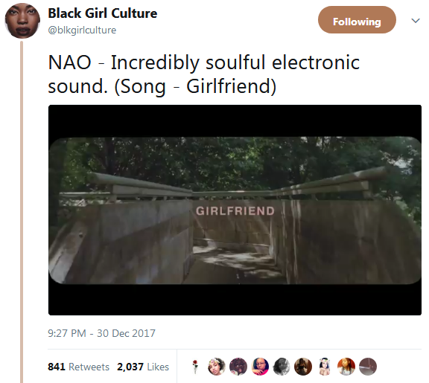429x383 pixels.
Task: Open the Black Girl Culture profile picture
Action: (x=22, y=21)
